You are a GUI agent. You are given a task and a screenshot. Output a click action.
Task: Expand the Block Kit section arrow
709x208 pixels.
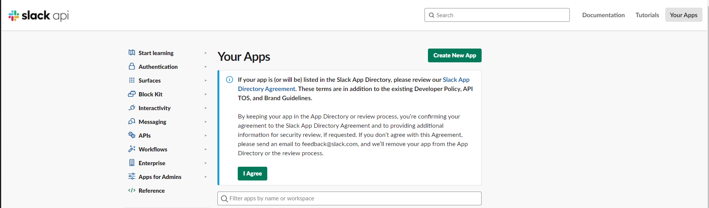206,94
